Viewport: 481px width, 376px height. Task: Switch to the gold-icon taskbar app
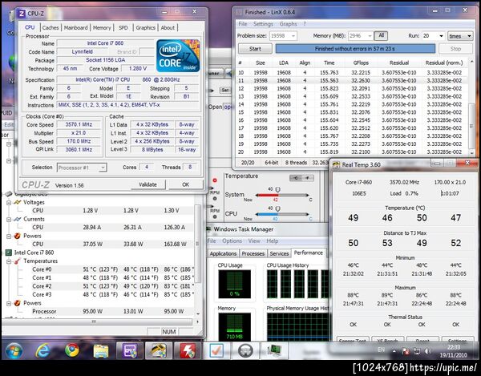158,350
